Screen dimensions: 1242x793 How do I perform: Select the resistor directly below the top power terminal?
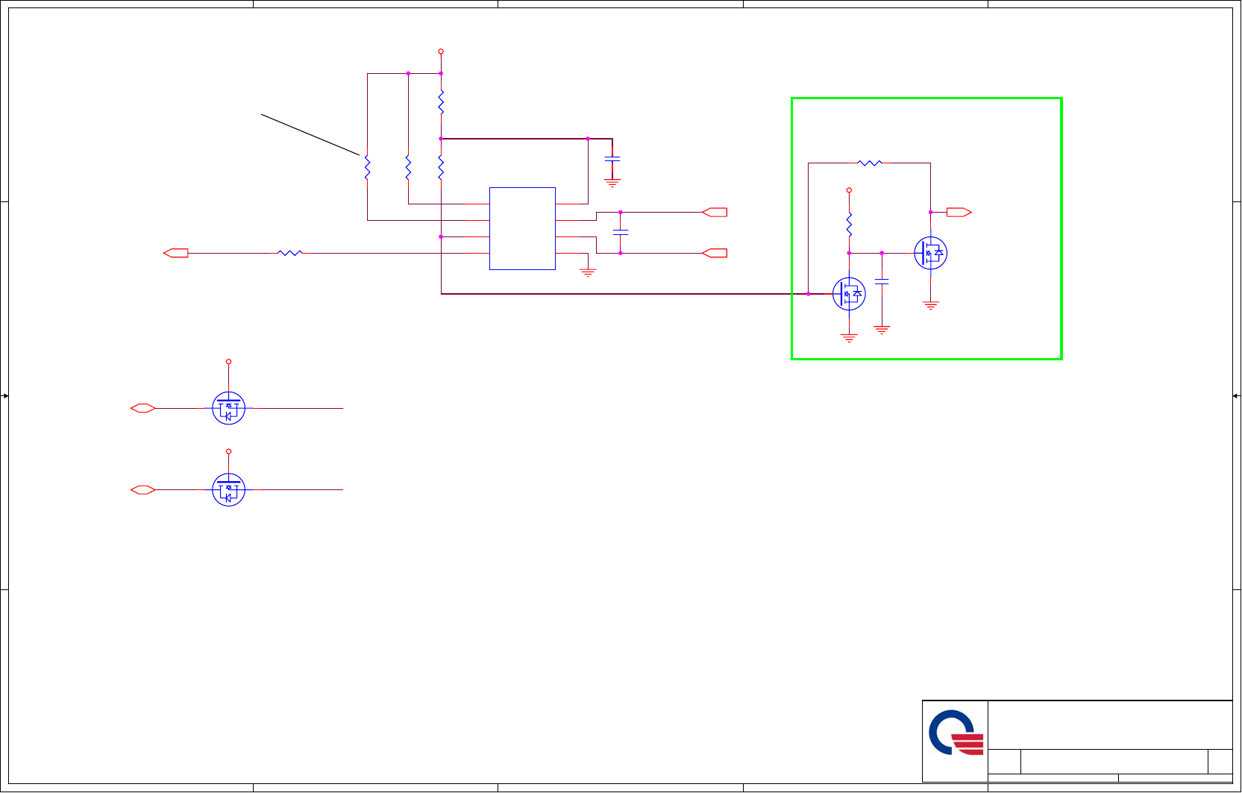click(441, 102)
